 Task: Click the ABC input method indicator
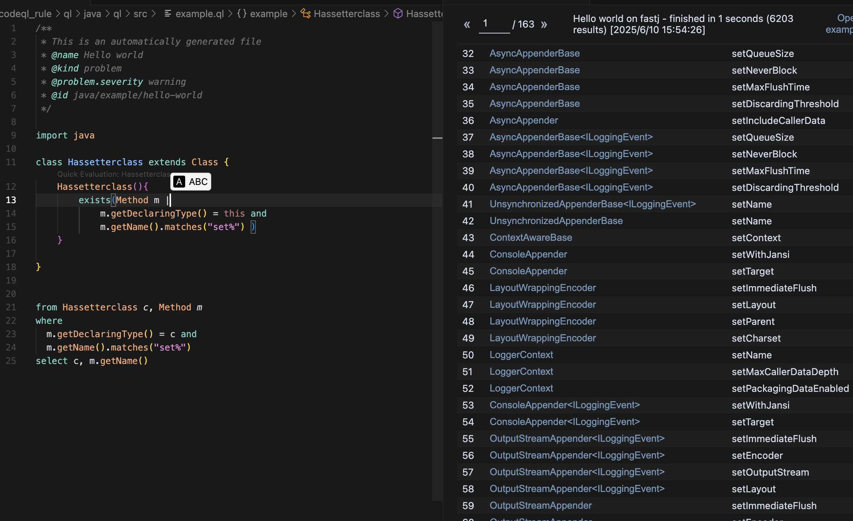(x=191, y=182)
